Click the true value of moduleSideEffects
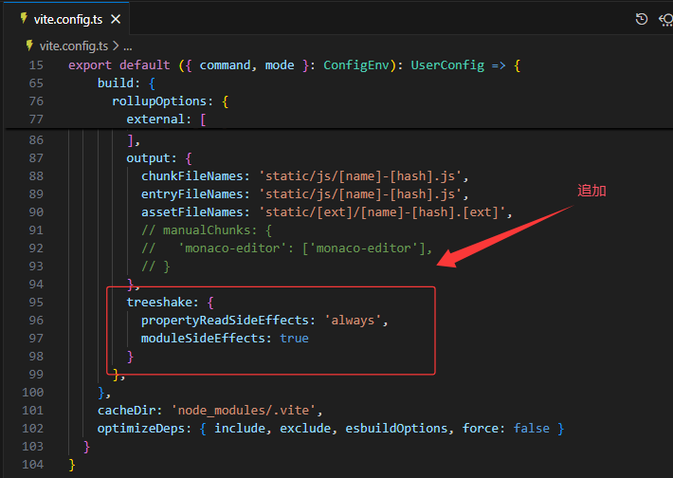 pyautogui.click(x=294, y=338)
